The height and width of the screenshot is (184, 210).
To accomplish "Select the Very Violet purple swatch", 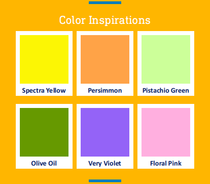I will [105, 132].
